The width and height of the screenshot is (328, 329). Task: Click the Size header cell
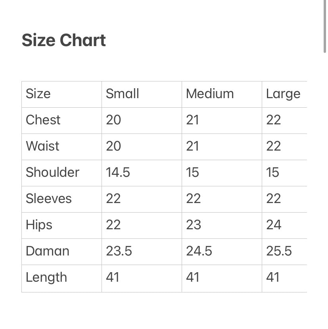click(x=38, y=94)
